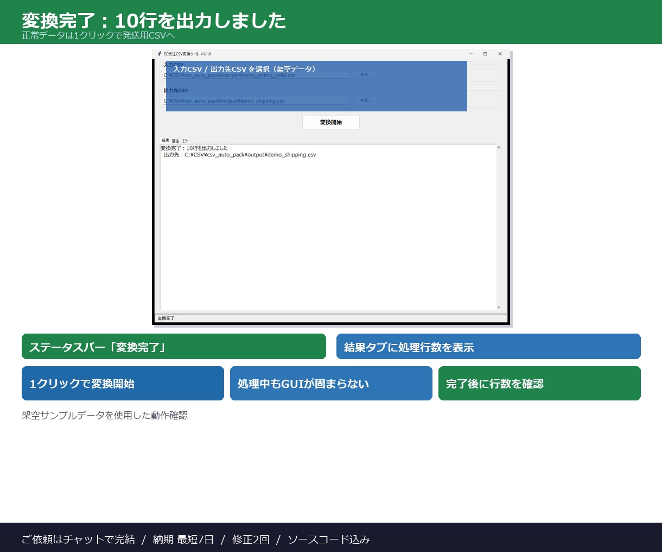The height and width of the screenshot is (552, 662).
Task: Open the 警告 tab
Action: pyautogui.click(x=175, y=141)
